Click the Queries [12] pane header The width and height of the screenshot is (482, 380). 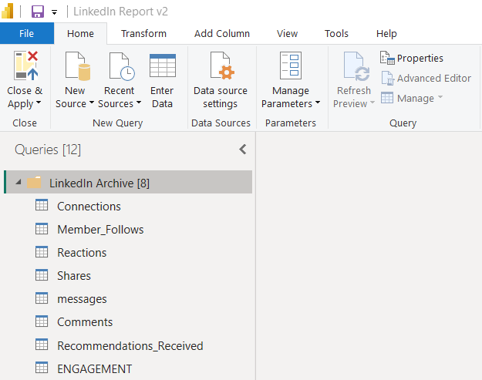tap(48, 150)
